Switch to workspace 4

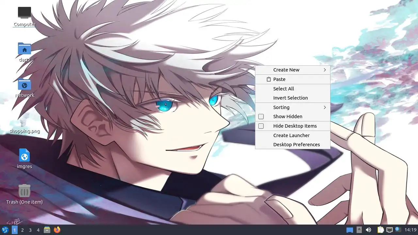(38, 230)
